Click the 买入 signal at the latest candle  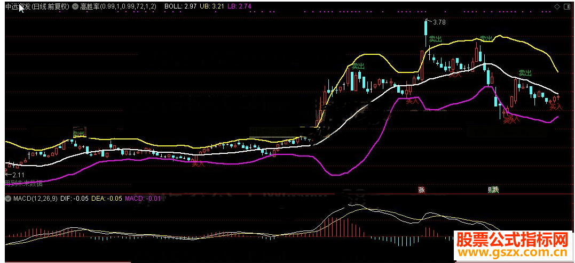(556, 107)
